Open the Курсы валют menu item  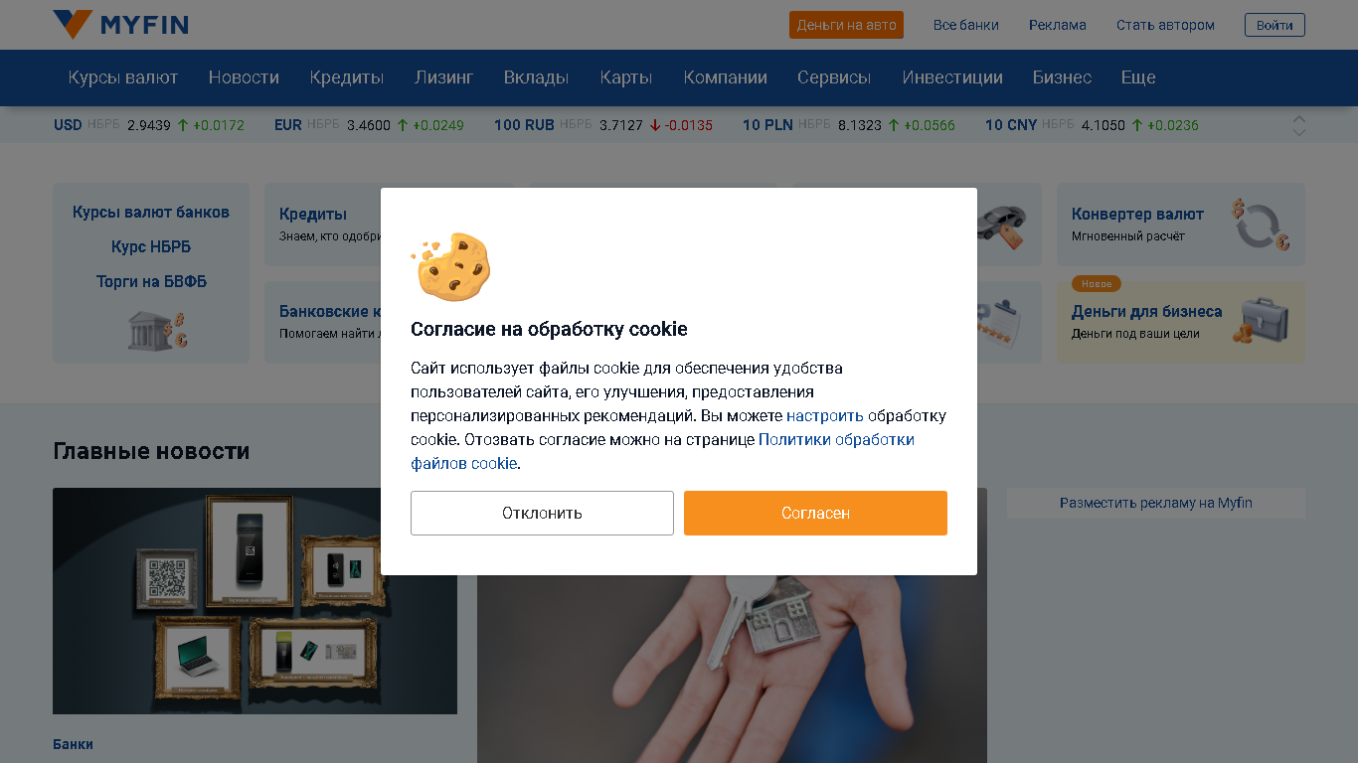pos(123,77)
